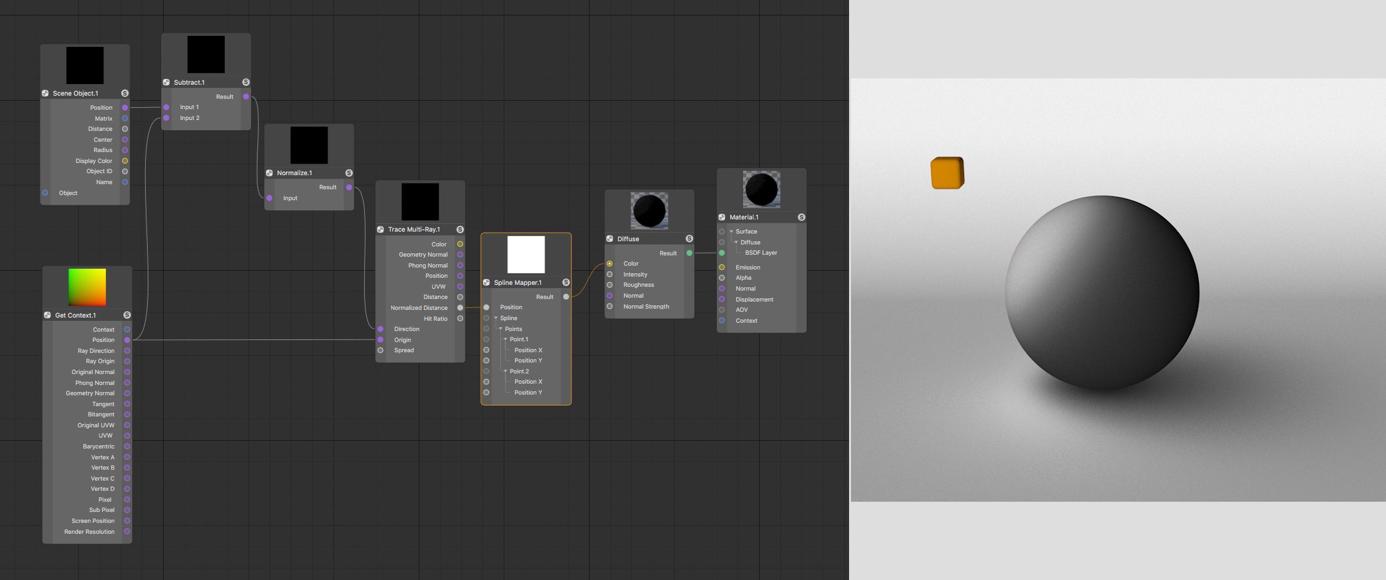Click the solo S icon on Spline Mapper.1 node
This screenshot has width=1386, height=580.
coord(566,282)
